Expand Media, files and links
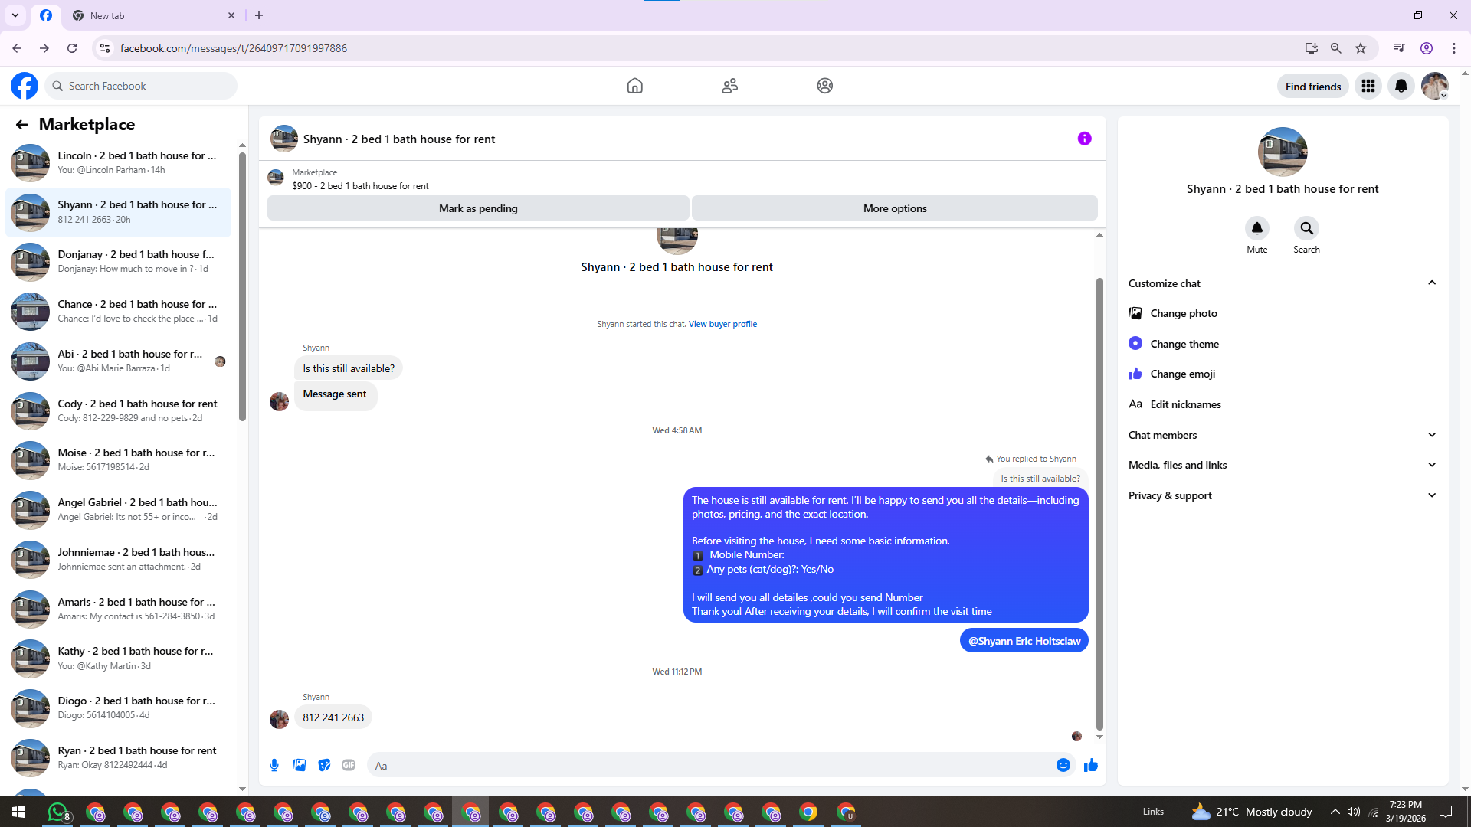 coord(1431,465)
